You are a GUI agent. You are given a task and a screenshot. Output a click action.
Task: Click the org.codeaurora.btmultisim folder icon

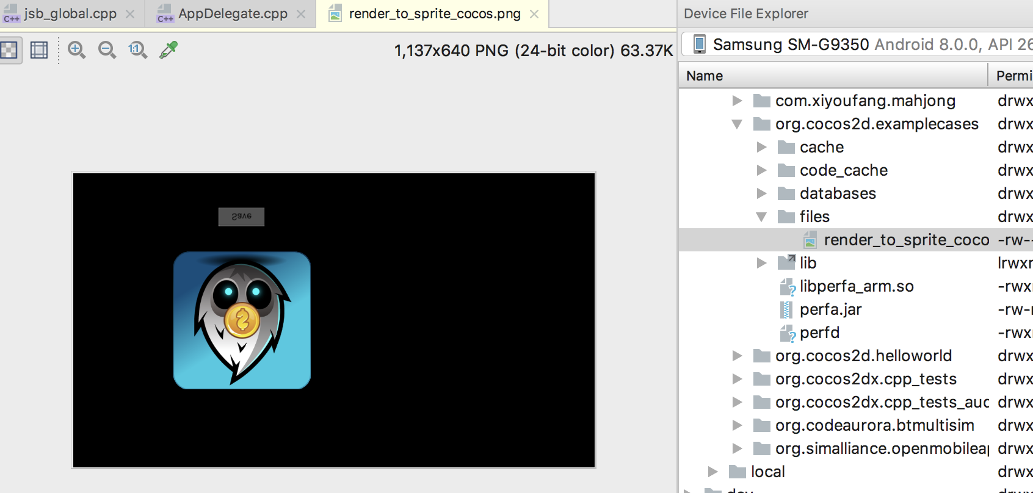(761, 425)
